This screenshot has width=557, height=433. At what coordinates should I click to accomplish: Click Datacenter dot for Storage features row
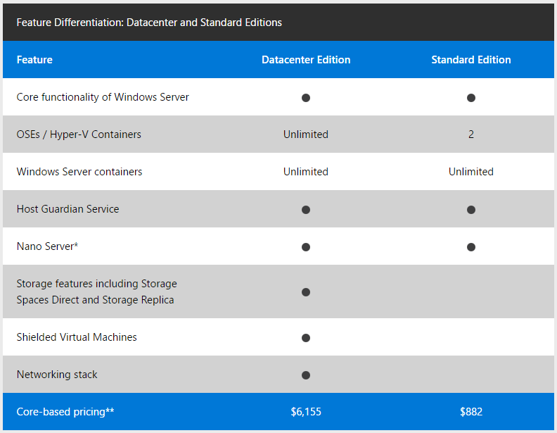coord(306,292)
